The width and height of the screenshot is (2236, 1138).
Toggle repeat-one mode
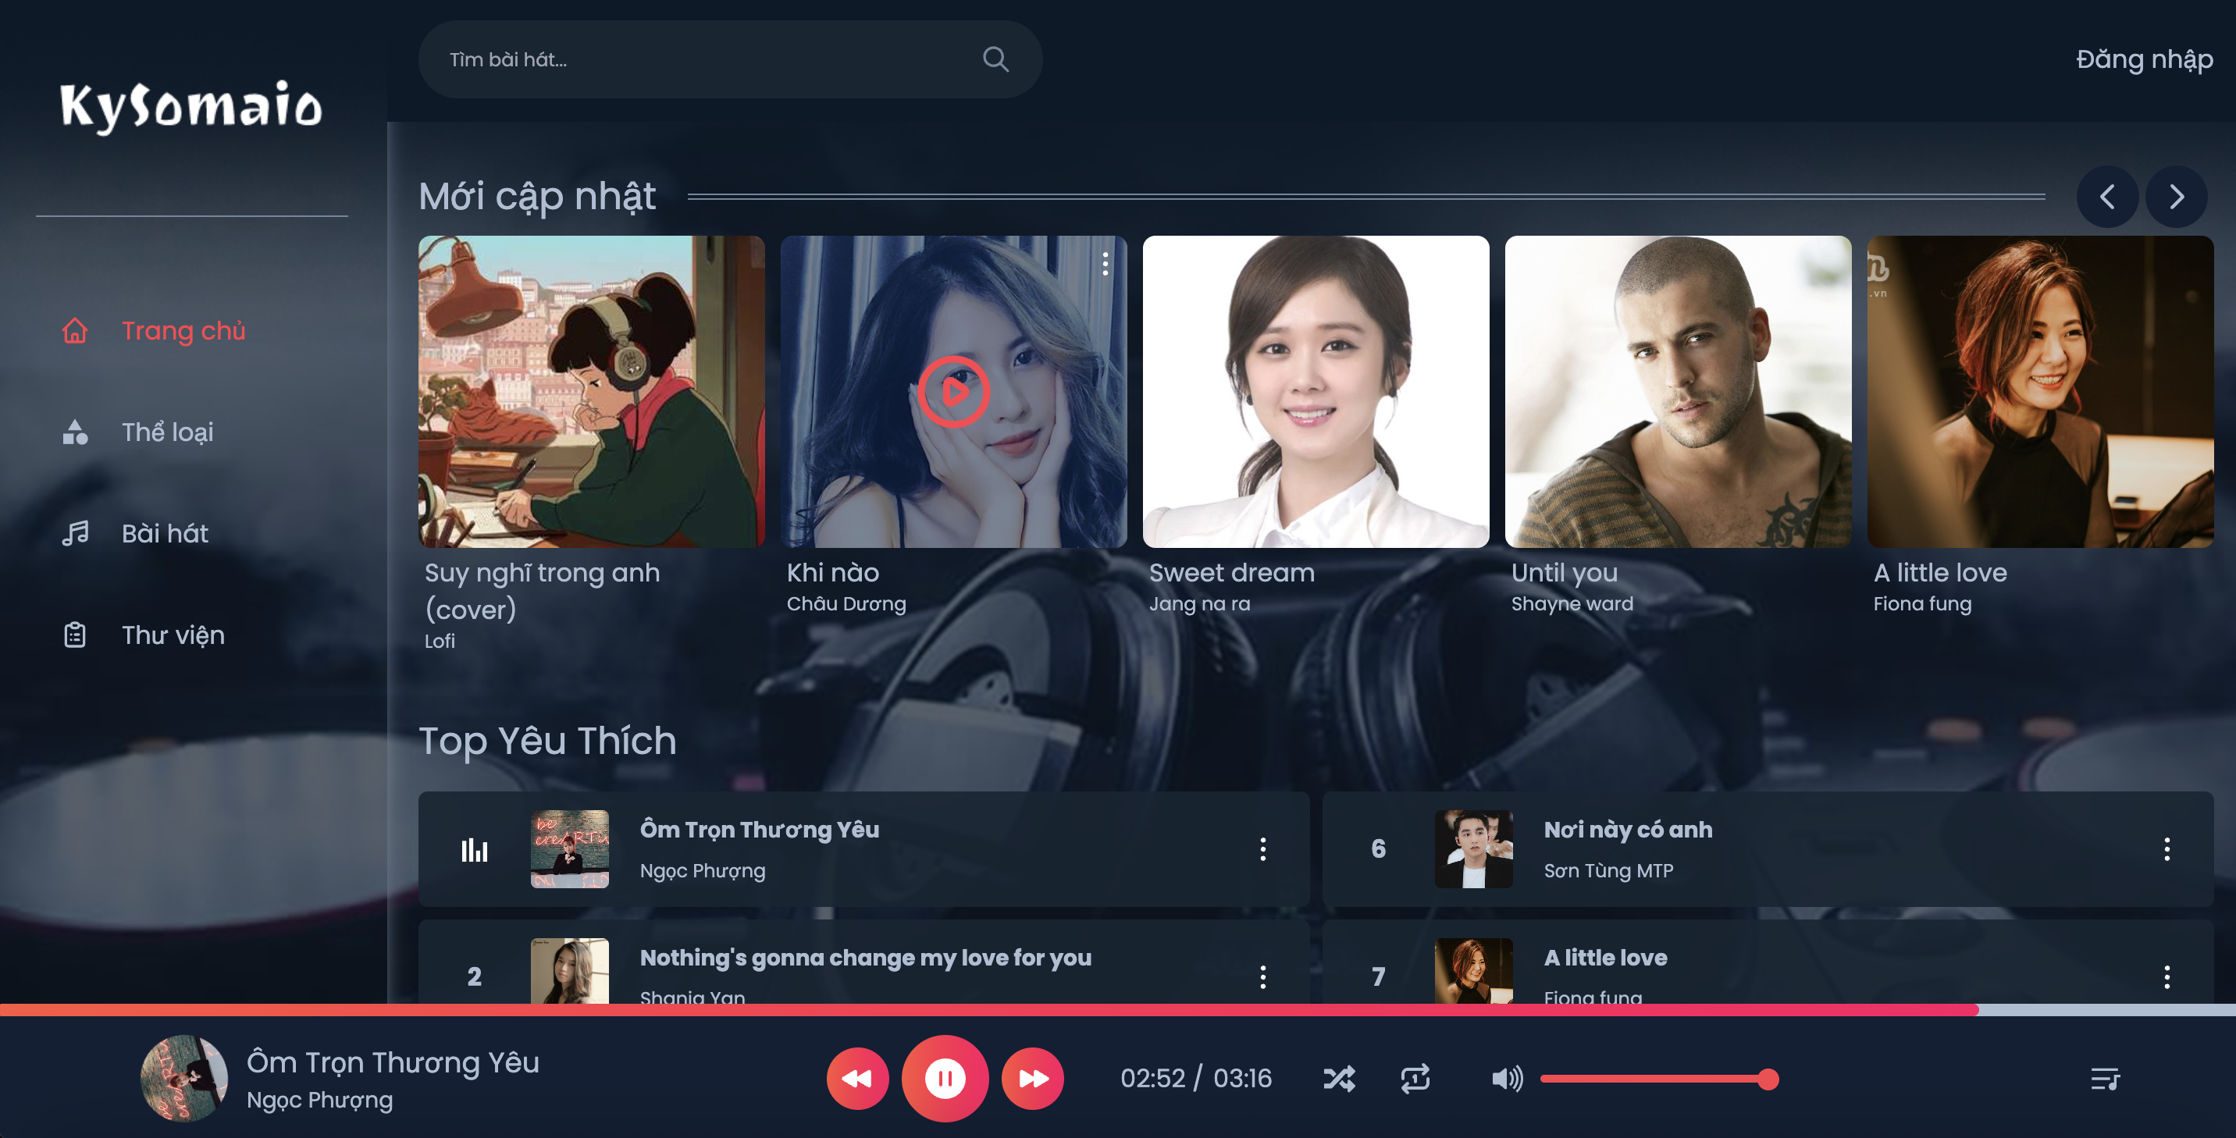point(1415,1078)
